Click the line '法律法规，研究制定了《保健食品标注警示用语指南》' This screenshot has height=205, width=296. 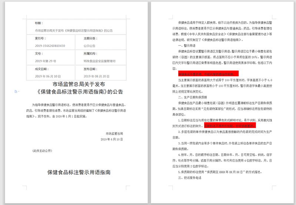208,40
